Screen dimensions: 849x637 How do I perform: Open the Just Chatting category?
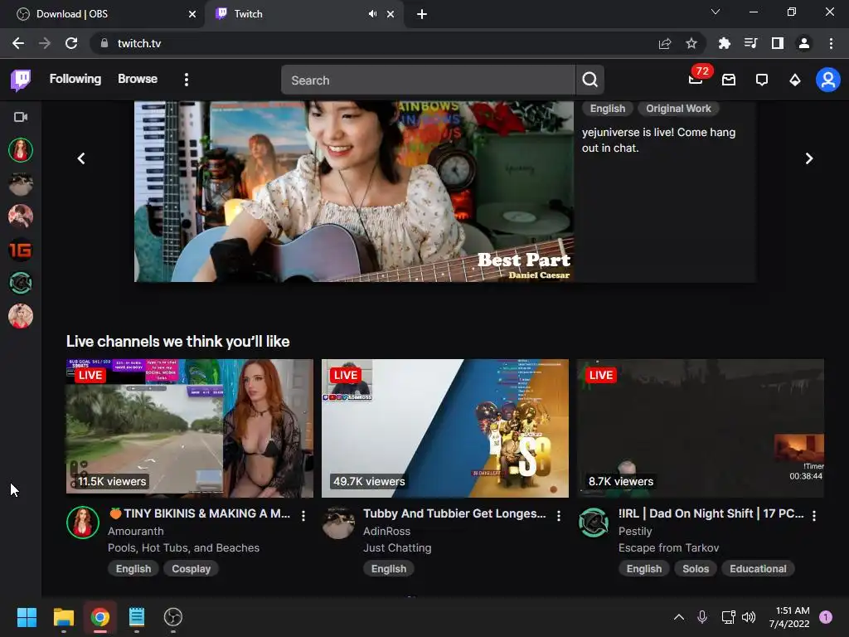[x=397, y=548]
